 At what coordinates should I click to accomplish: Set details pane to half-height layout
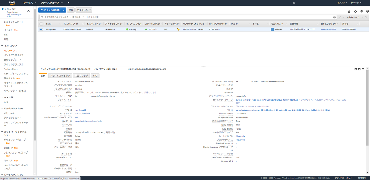coord(360,69)
